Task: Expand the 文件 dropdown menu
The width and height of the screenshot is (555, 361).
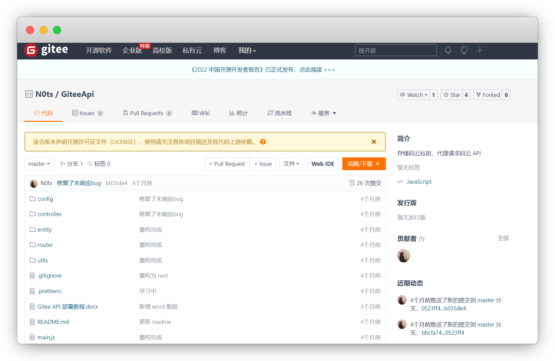Action: pyautogui.click(x=291, y=164)
